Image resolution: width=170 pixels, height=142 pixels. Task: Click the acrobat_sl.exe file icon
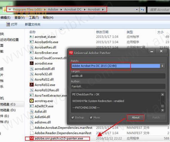coord(32,37)
